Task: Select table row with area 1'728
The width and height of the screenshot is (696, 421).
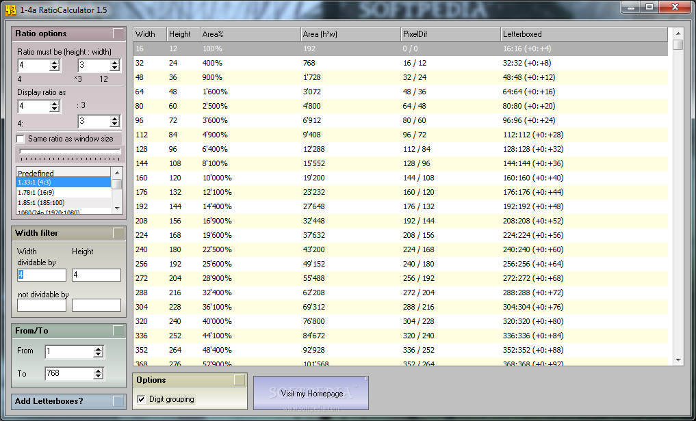Action: 400,77
